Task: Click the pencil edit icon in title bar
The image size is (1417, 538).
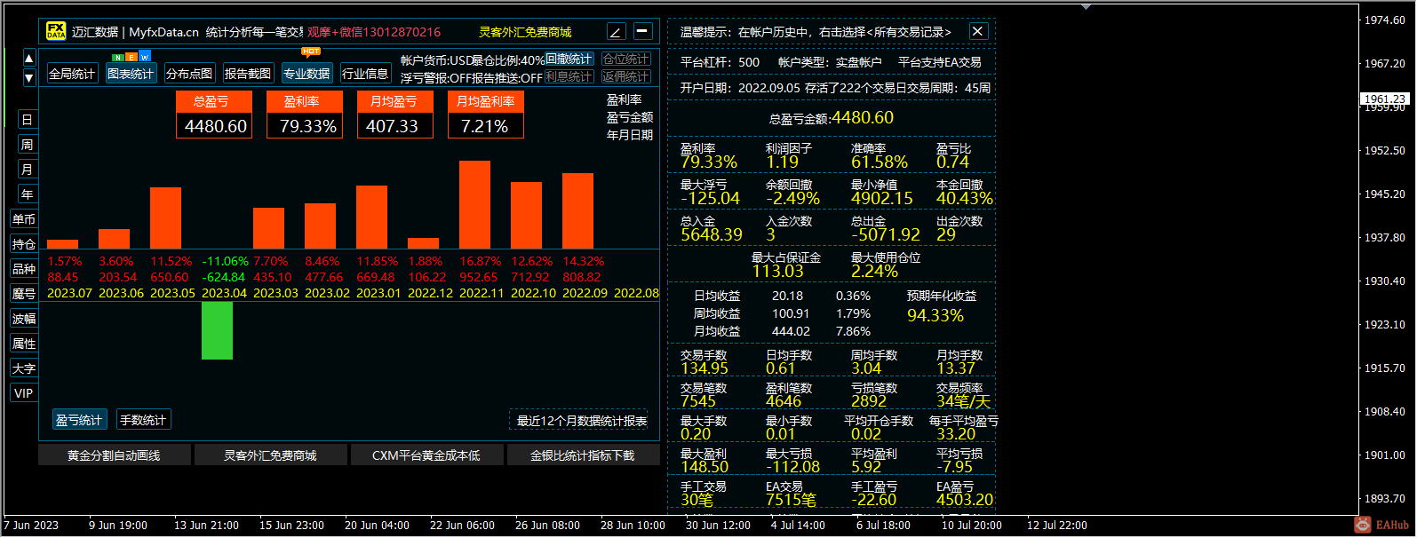Action: (617, 32)
